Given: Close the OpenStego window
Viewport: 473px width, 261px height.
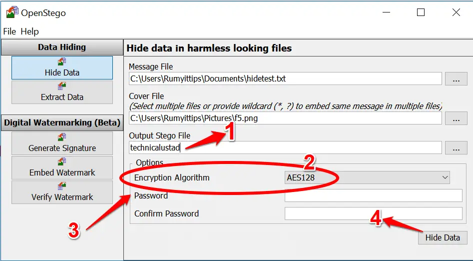Looking at the screenshot, I should (456, 12).
